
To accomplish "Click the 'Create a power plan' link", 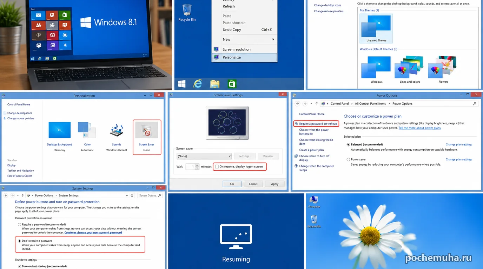I will click(311, 150).
